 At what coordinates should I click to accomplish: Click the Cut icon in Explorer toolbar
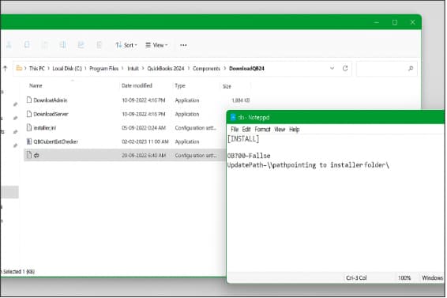[x=9, y=45]
